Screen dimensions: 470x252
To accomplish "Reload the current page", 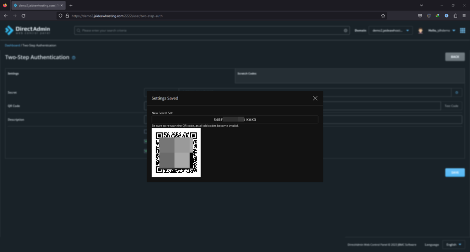I will click(x=23, y=16).
